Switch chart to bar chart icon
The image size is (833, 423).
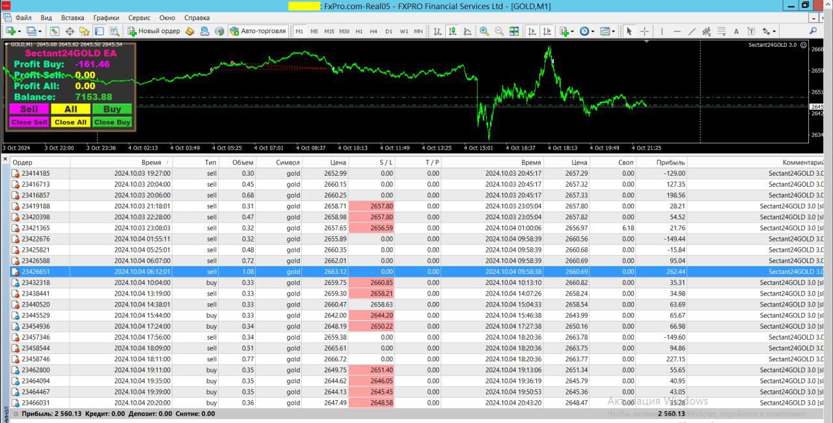click(437, 31)
